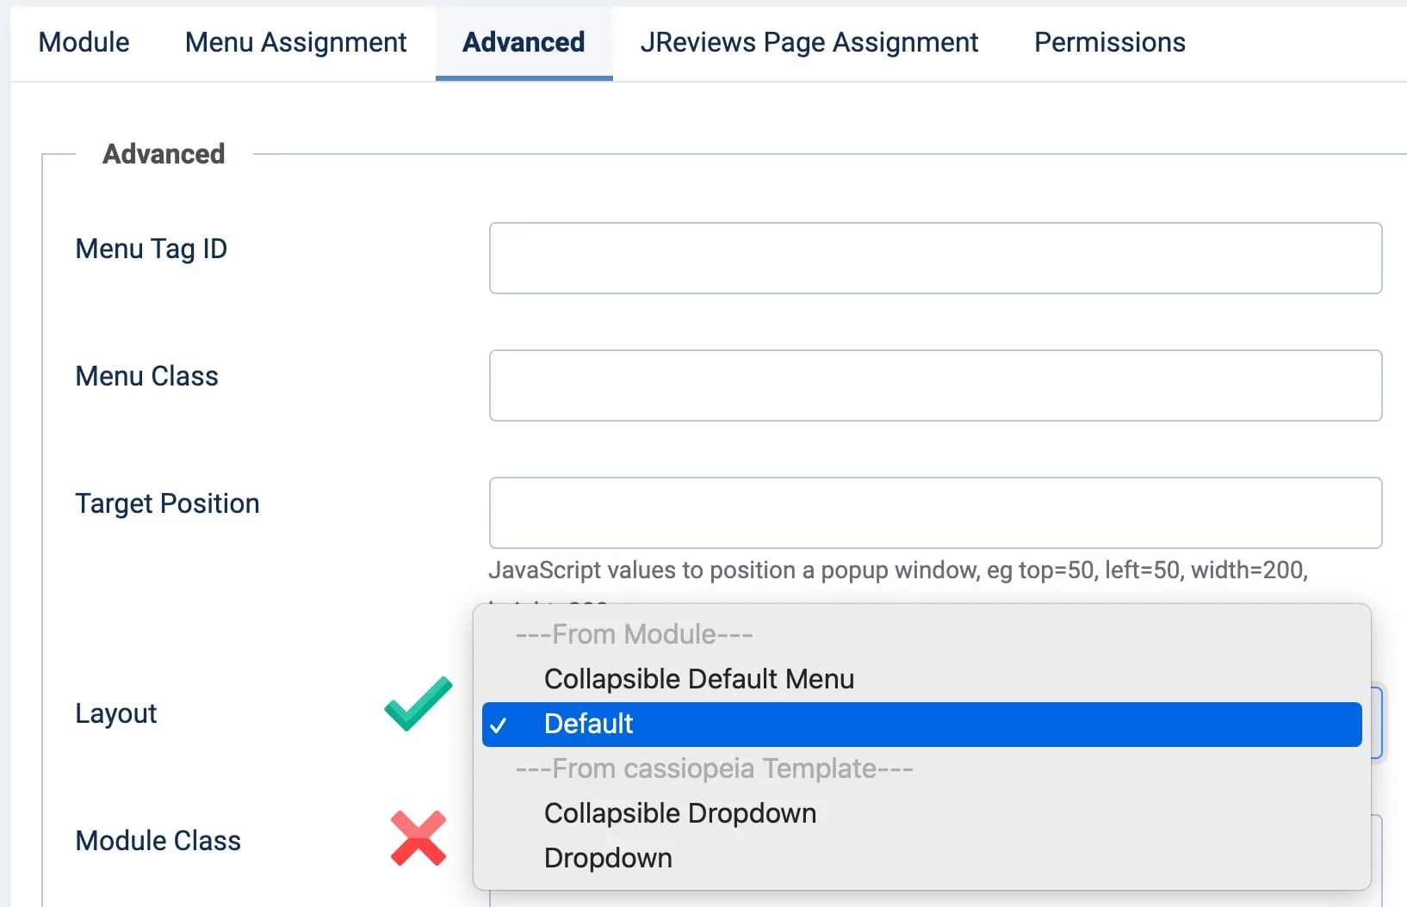Open the Permissions tab
This screenshot has height=907, width=1407.
click(1109, 42)
